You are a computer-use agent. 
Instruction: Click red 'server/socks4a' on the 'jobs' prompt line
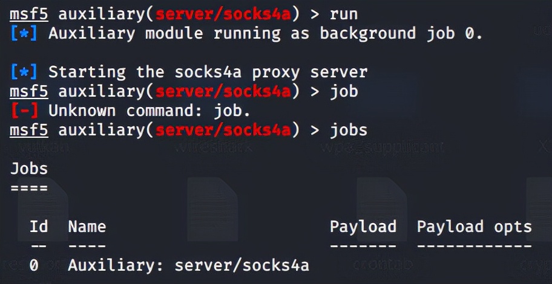pos(223,131)
